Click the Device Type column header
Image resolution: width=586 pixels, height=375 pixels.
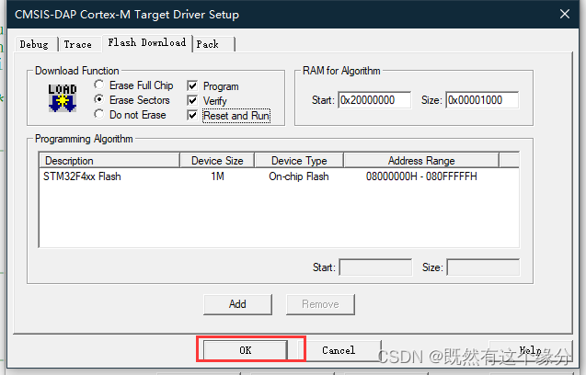(x=299, y=161)
